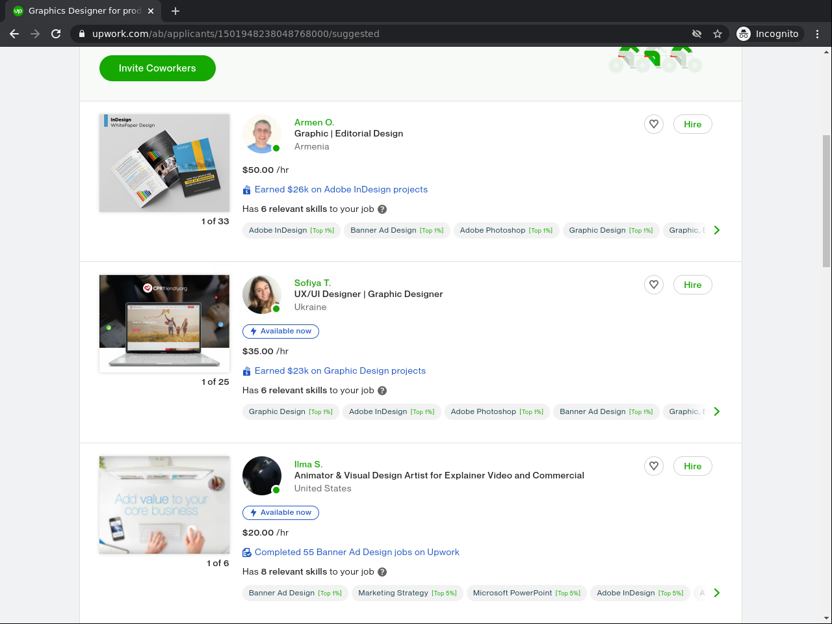Click the Invite Coworkers button

(x=157, y=68)
